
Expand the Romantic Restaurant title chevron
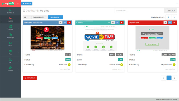pyautogui.click(x=56, y=23)
